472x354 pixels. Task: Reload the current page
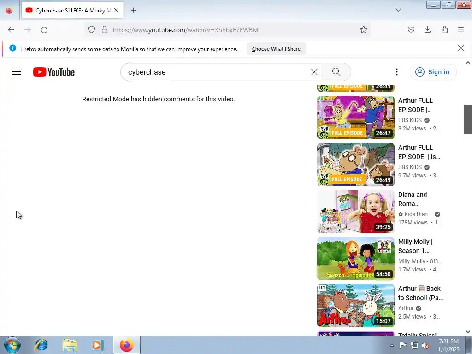44,30
